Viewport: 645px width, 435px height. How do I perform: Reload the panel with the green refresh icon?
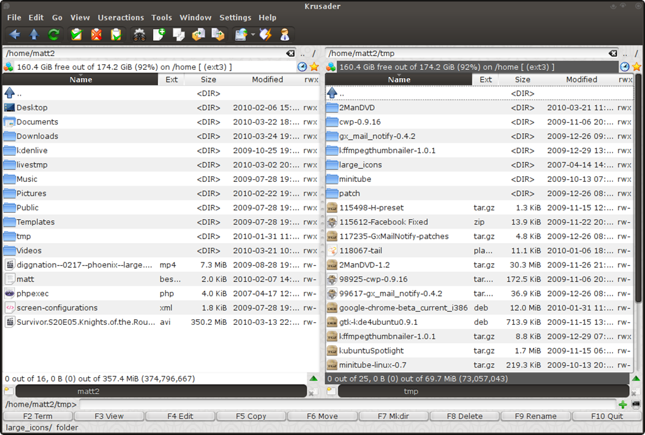[54, 35]
